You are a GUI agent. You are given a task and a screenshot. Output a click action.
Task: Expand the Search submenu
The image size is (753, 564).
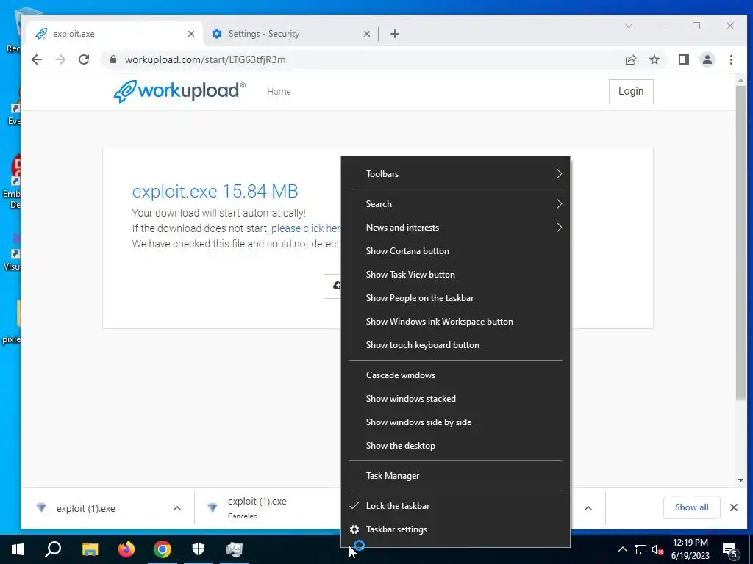tap(455, 204)
